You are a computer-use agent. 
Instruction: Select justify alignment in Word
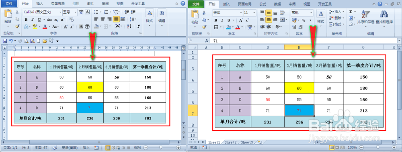click(x=116, y=19)
